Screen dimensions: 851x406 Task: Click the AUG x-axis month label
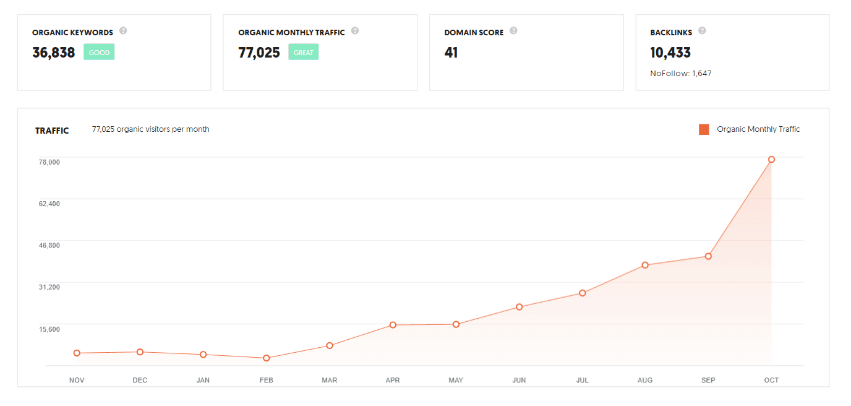[x=645, y=380]
